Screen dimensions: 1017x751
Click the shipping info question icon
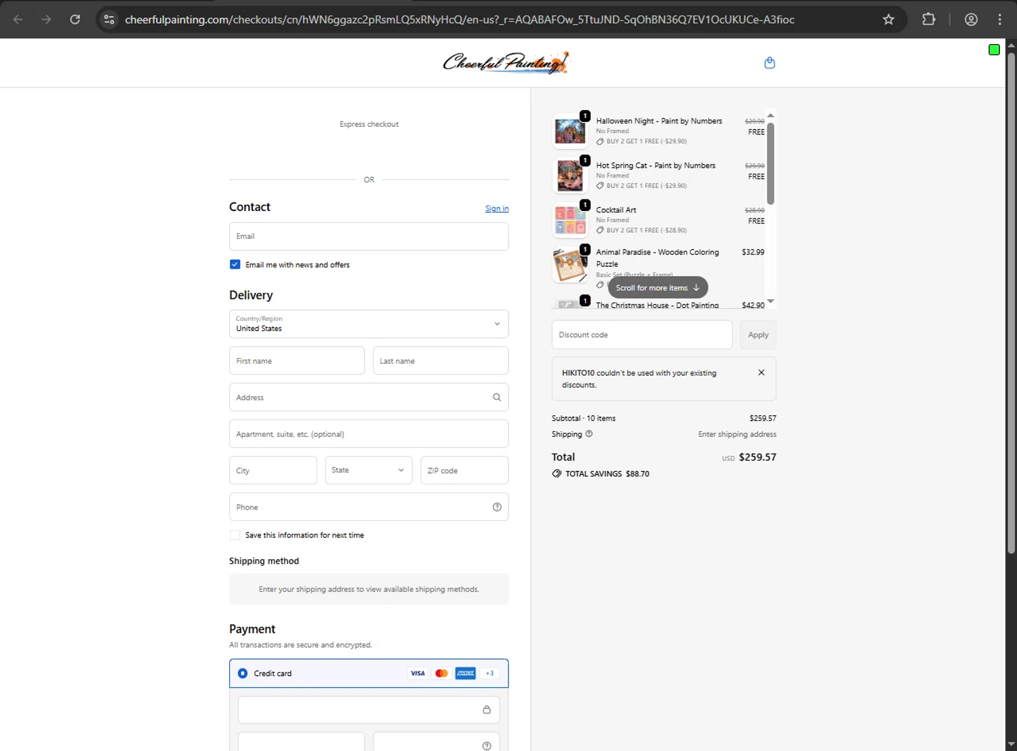coord(589,434)
